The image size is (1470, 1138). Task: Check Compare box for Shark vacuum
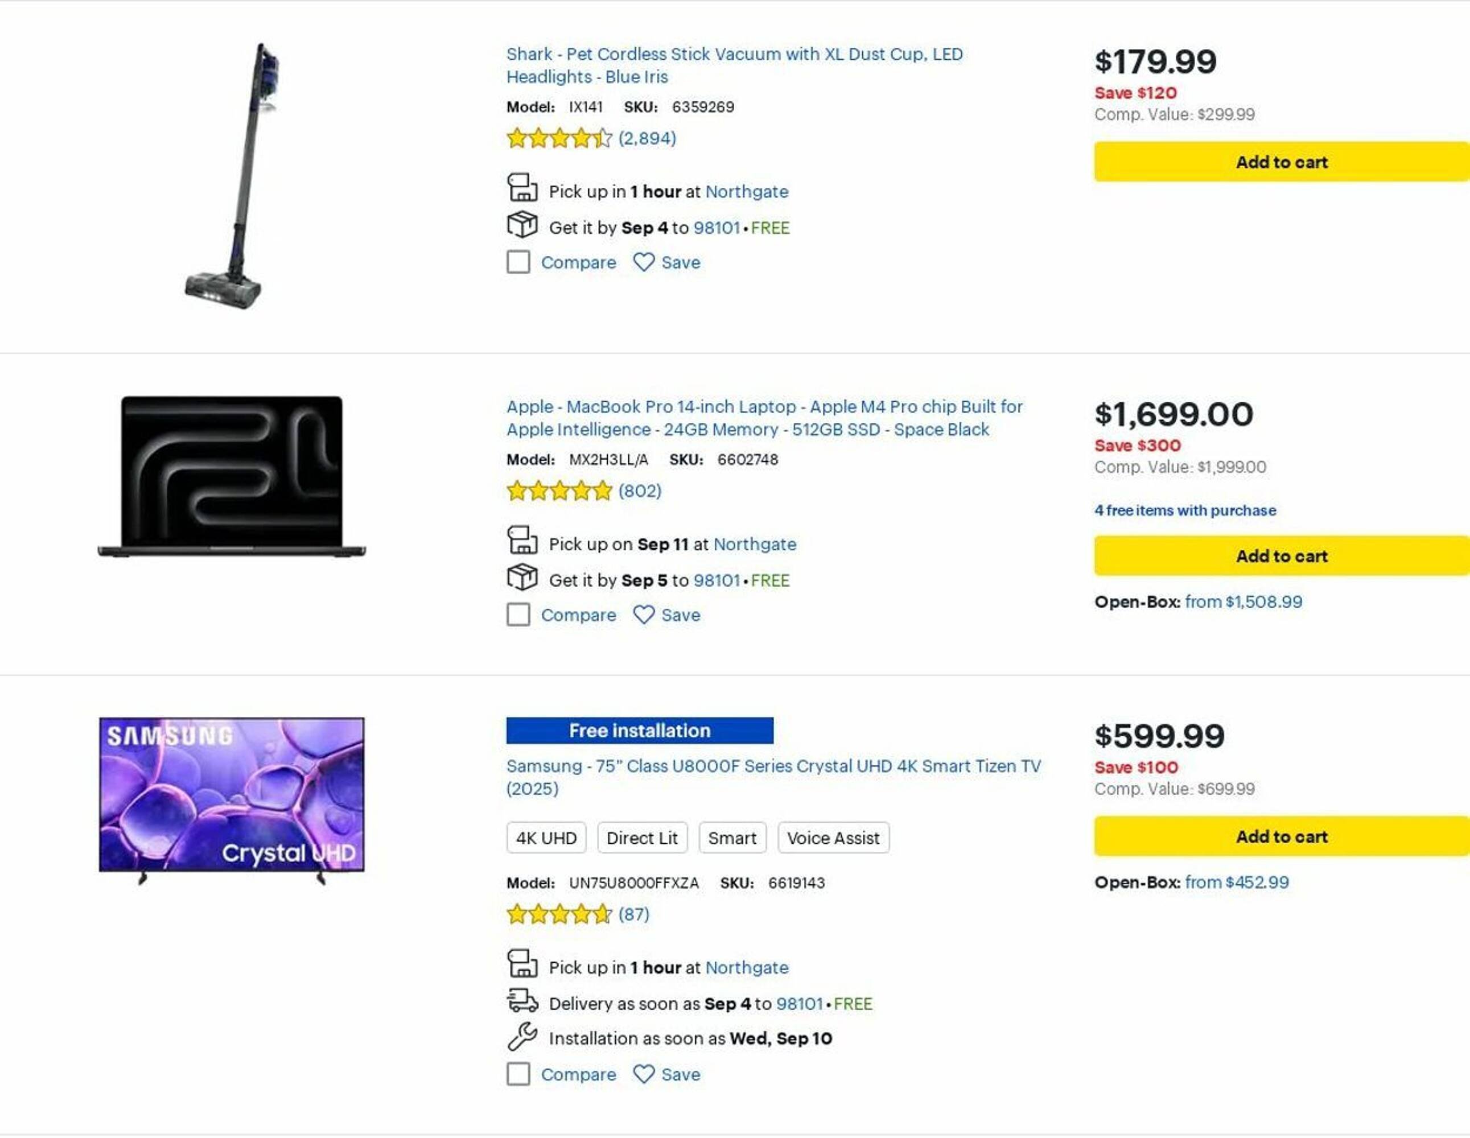pos(518,262)
